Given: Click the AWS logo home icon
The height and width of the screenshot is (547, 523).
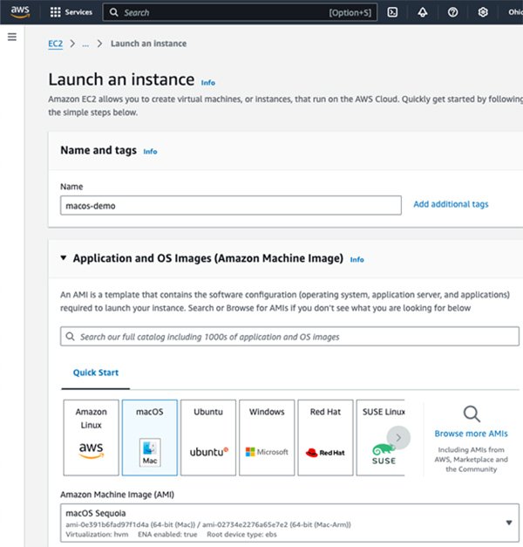Looking at the screenshot, I should pos(19,12).
